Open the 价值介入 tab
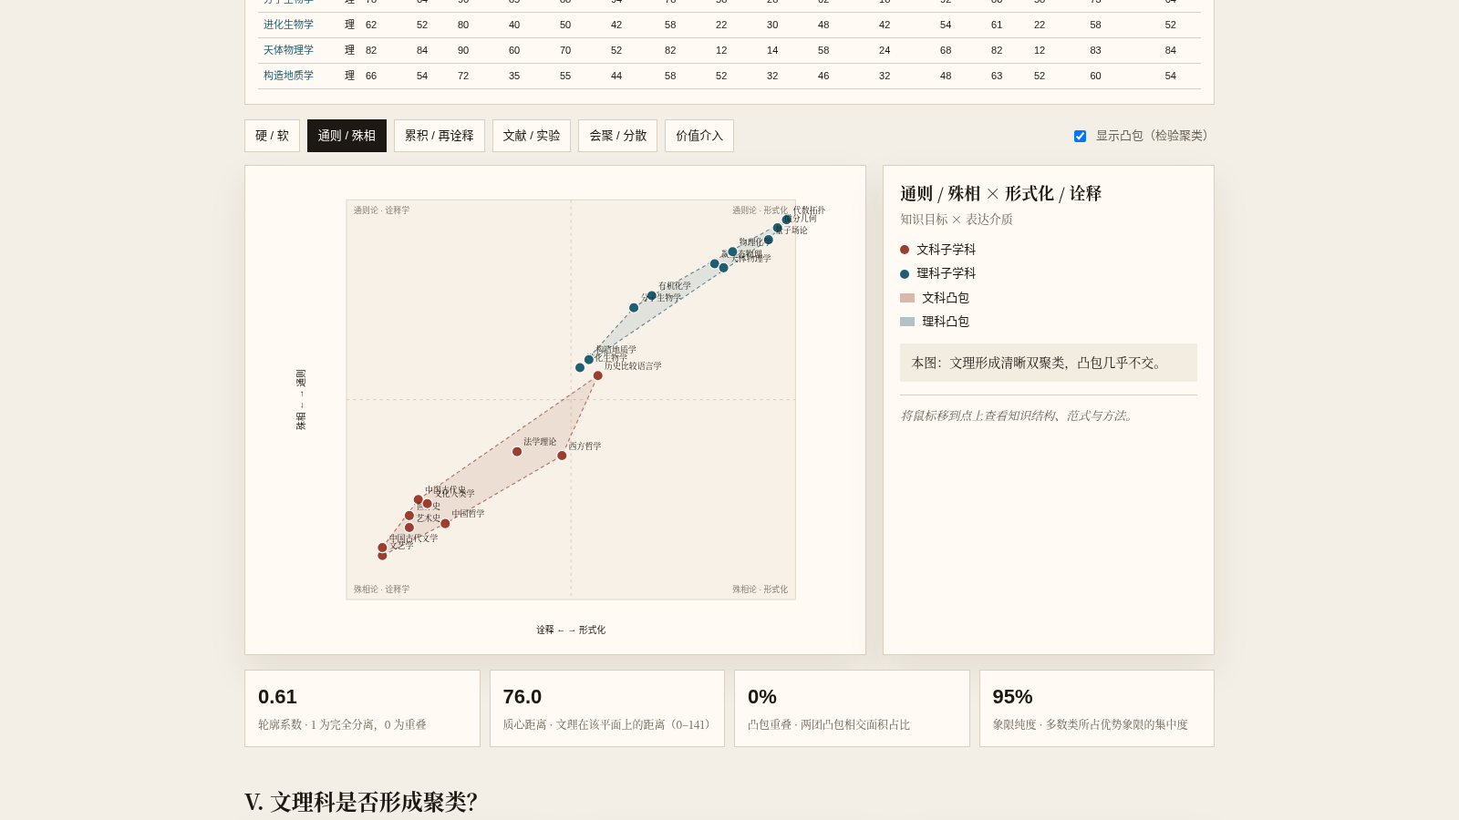 pos(699,136)
